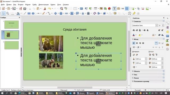This screenshot has height=95, width=170.
Task: Choose the Zoom & Pan magnifier tool
Action: coord(7,13)
